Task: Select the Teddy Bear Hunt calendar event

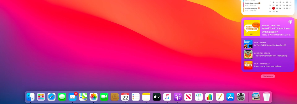Action: 252,4
